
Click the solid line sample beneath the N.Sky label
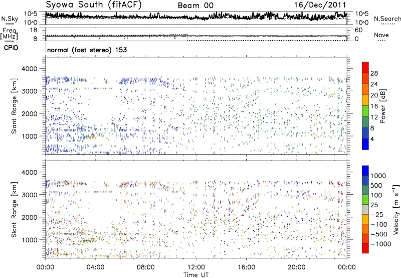tap(10, 24)
